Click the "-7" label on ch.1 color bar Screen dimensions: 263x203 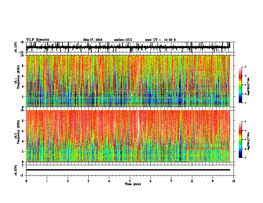click(245, 103)
